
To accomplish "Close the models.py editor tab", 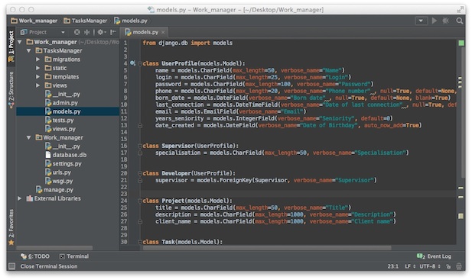I will tap(163, 32).
